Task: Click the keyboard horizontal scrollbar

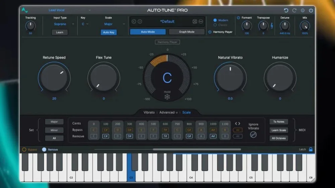Action: [197, 150]
